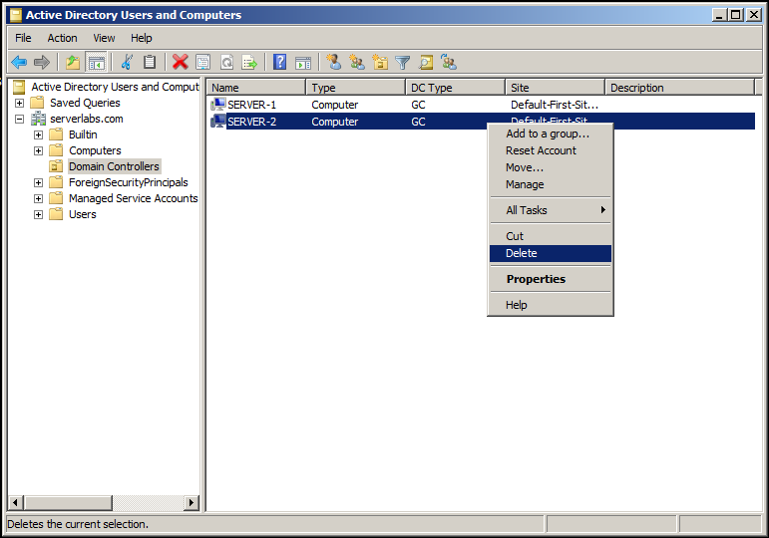Select the Domain Controllers tree item

point(114,166)
